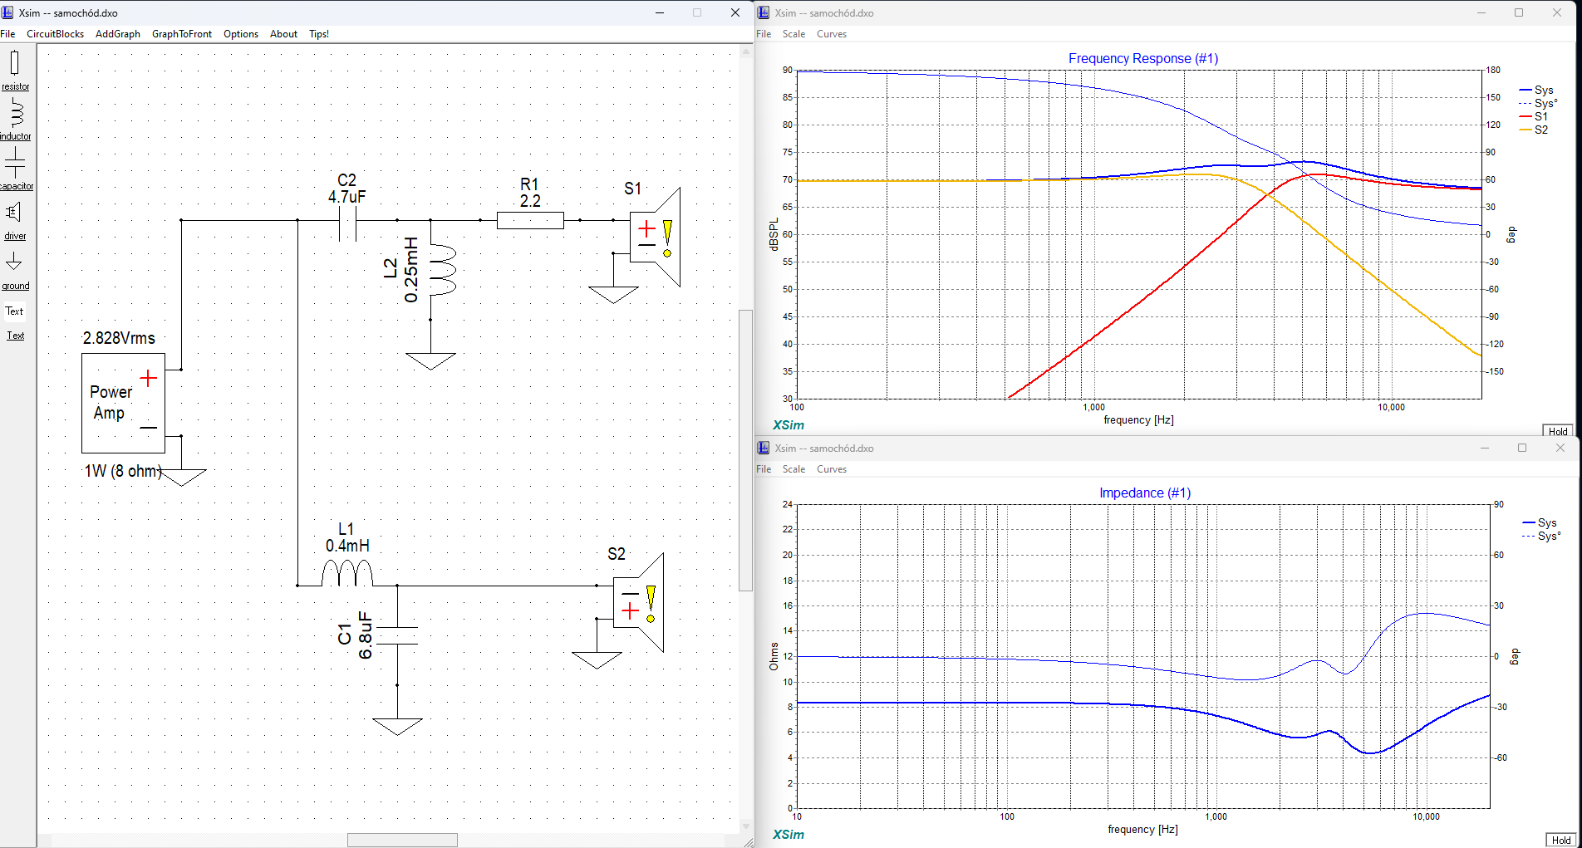The image size is (1582, 848).
Task: Click the S2 woofer driver symbol
Action: [x=638, y=603]
